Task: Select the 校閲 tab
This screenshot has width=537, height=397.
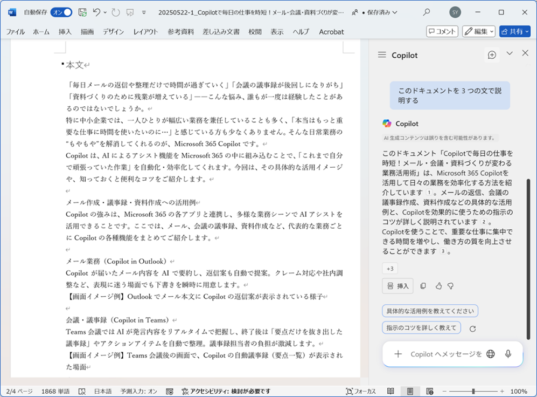Action: [x=255, y=32]
